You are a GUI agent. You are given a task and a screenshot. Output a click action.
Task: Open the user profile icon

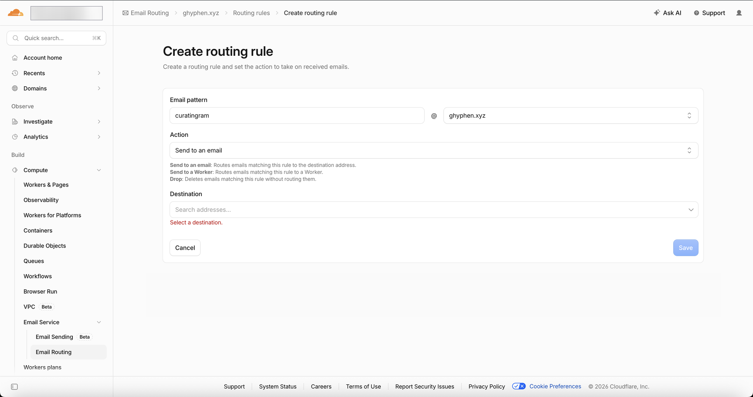click(x=739, y=13)
